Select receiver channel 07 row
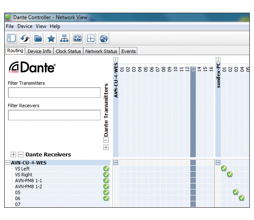Viewport: 254px width, 220px height. (x=62, y=204)
